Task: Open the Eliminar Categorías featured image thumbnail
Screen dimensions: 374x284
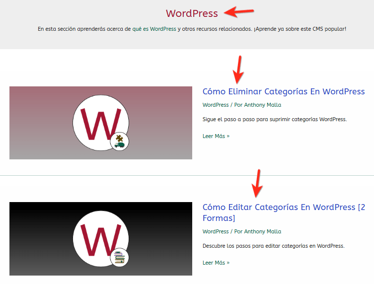Action: (x=101, y=123)
